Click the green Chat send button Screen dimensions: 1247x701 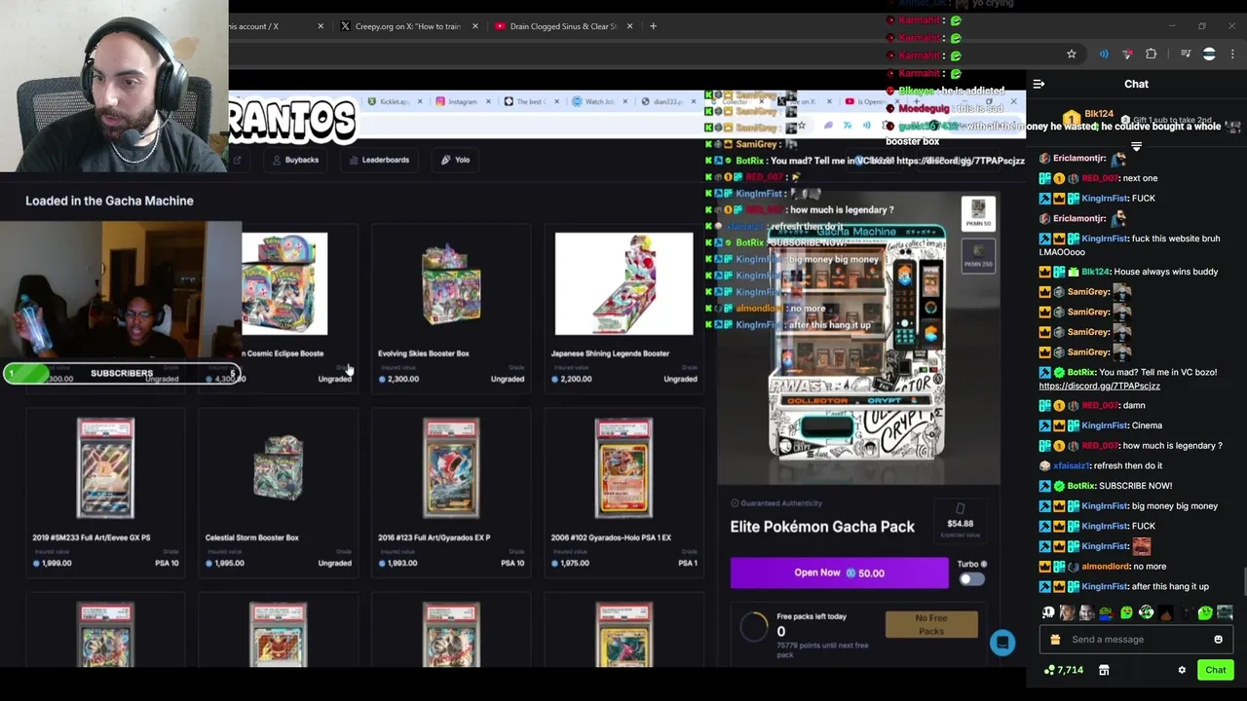pos(1216,670)
